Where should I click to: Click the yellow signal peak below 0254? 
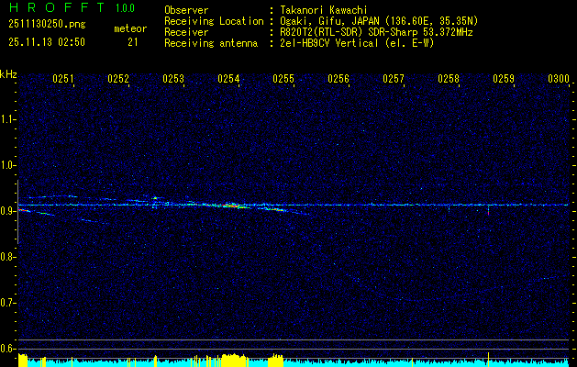[234, 359]
